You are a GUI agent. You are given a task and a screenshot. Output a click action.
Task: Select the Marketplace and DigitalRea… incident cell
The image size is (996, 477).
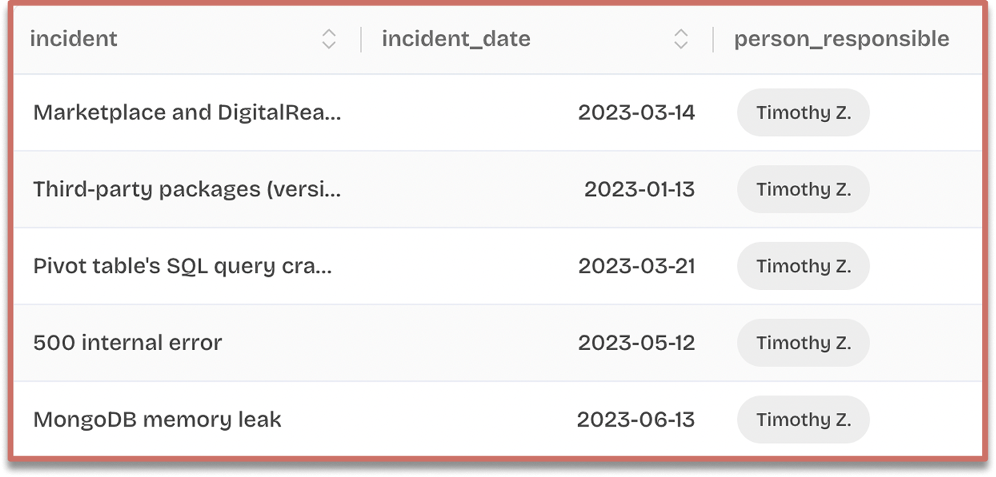coord(187,113)
